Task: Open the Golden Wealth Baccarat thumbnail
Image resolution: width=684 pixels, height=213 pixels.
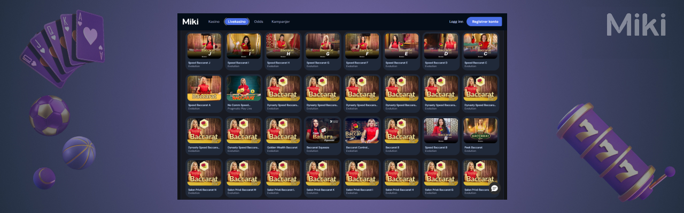Action: (283, 130)
